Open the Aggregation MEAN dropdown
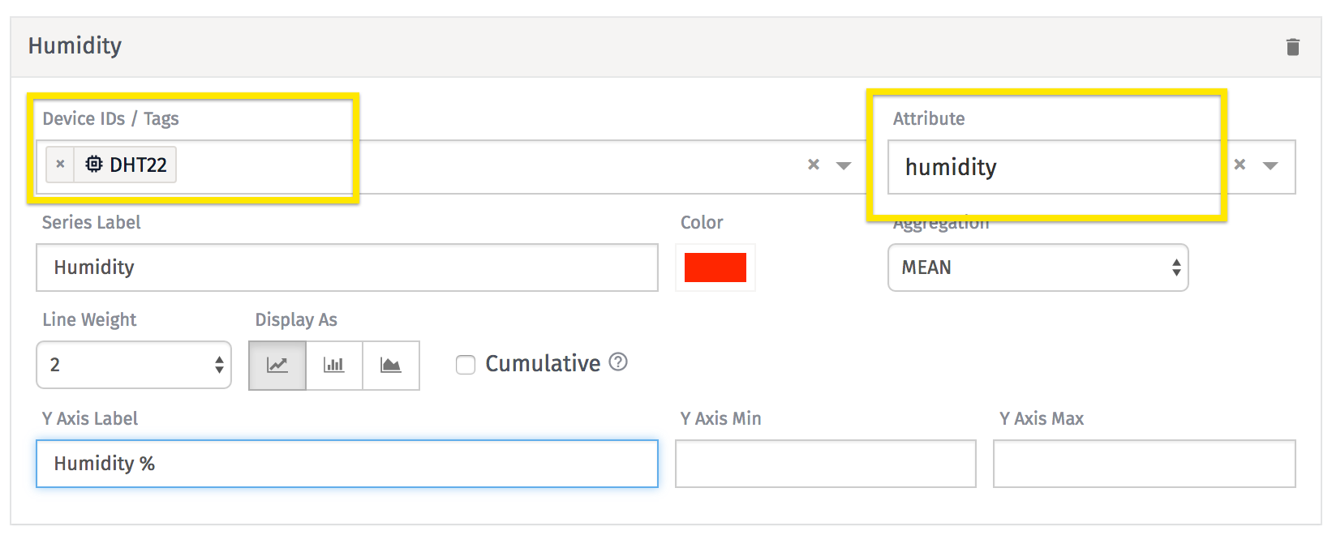1332x548 pixels. 1038,268
